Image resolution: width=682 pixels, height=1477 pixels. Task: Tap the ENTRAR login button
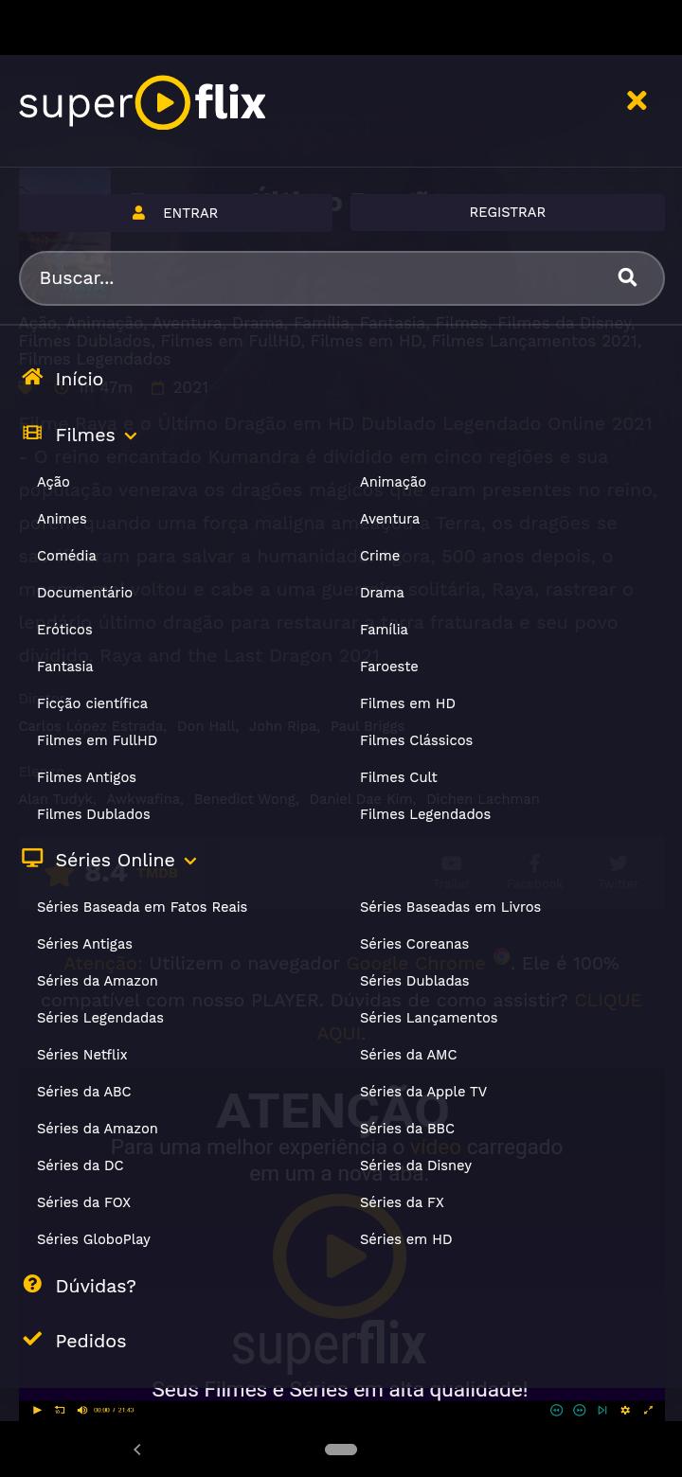point(175,213)
